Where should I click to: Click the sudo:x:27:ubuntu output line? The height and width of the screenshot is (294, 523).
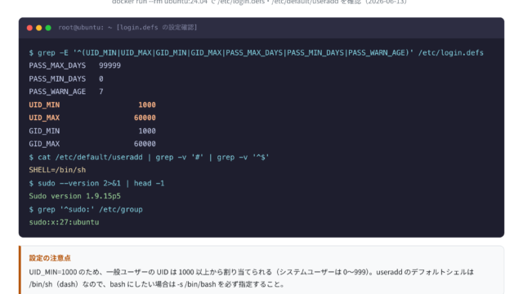pyautogui.click(x=64, y=222)
